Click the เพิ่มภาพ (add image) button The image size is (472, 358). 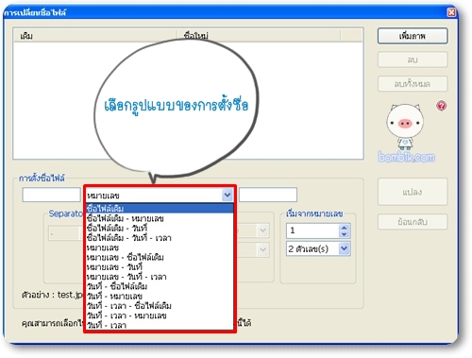(x=413, y=36)
